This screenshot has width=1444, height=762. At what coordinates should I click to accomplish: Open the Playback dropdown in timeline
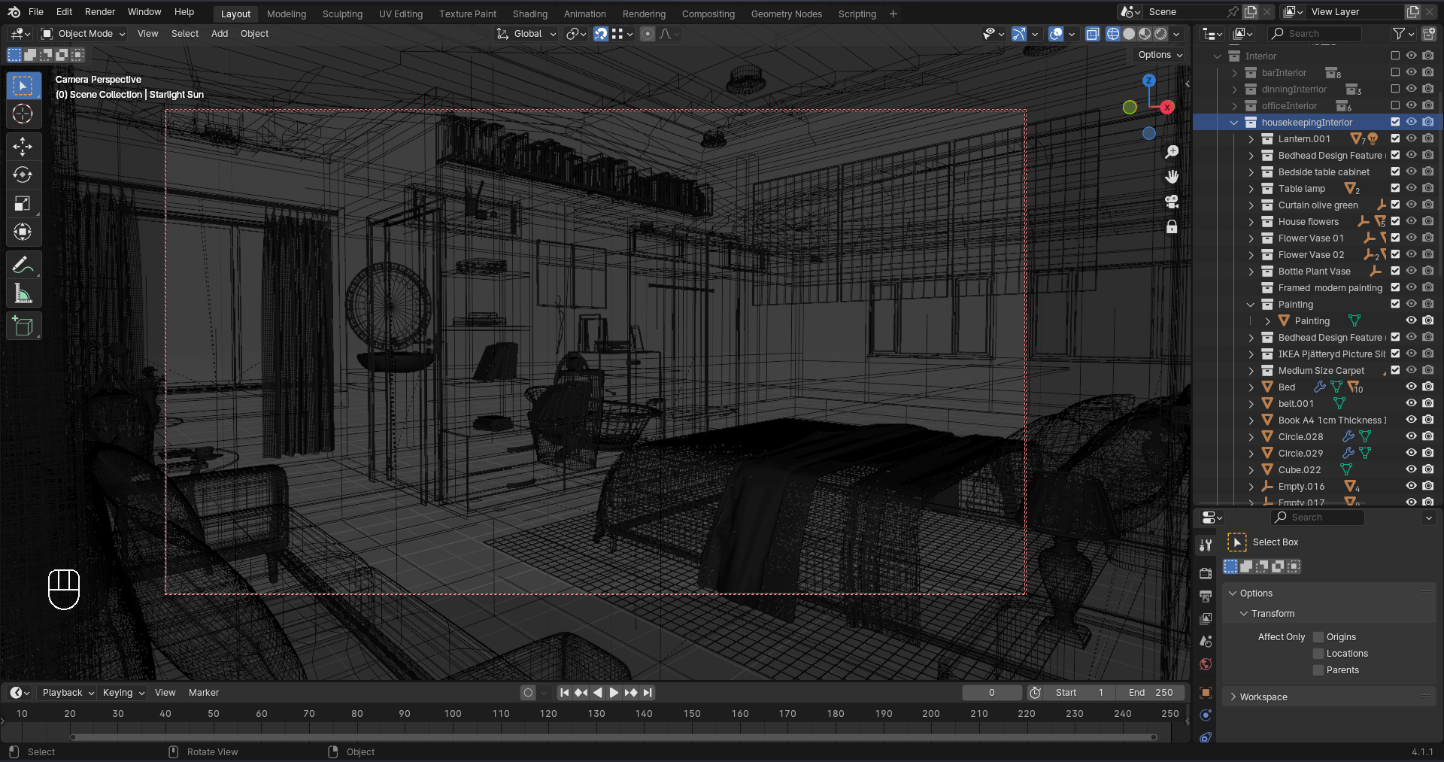point(68,693)
